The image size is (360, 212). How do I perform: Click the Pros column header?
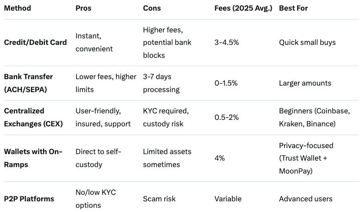(x=83, y=8)
